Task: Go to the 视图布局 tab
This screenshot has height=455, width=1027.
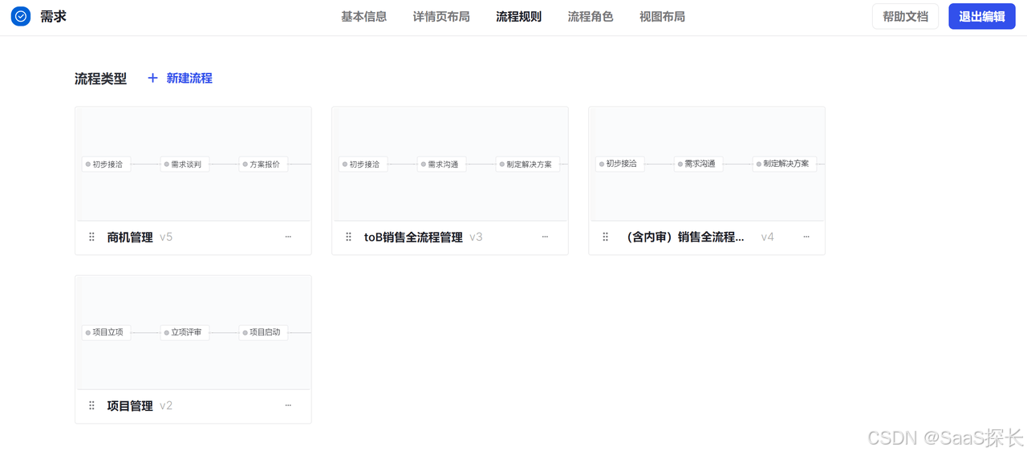Action: pos(662,17)
